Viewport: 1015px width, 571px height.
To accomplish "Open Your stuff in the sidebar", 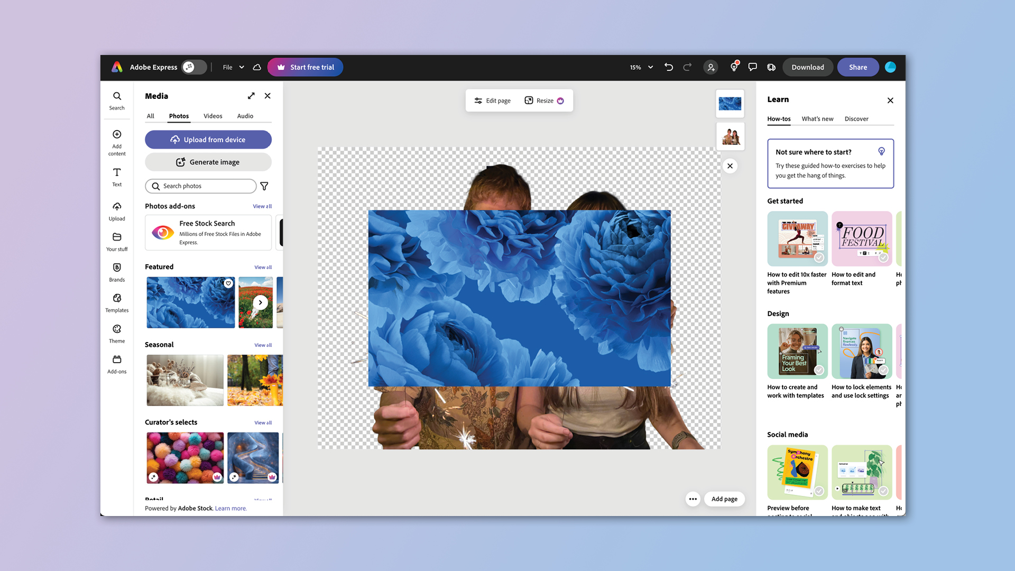I will [116, 241].
